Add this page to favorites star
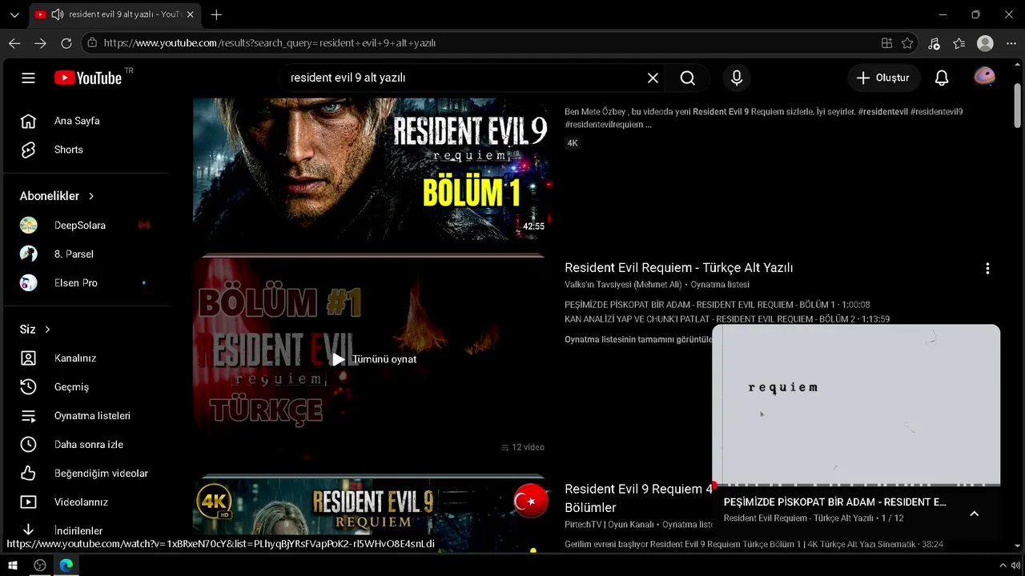 (x=907, y=43)
